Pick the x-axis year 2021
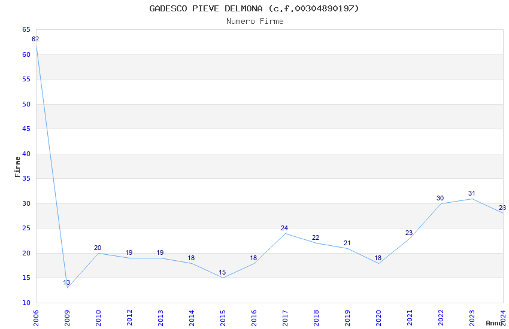509x329 pixels. coord(410,318)
